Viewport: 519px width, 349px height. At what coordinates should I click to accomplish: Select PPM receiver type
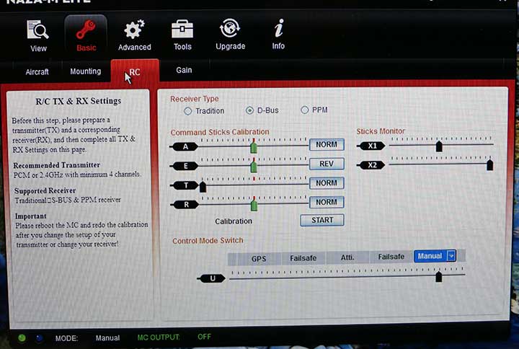(304, 110)
